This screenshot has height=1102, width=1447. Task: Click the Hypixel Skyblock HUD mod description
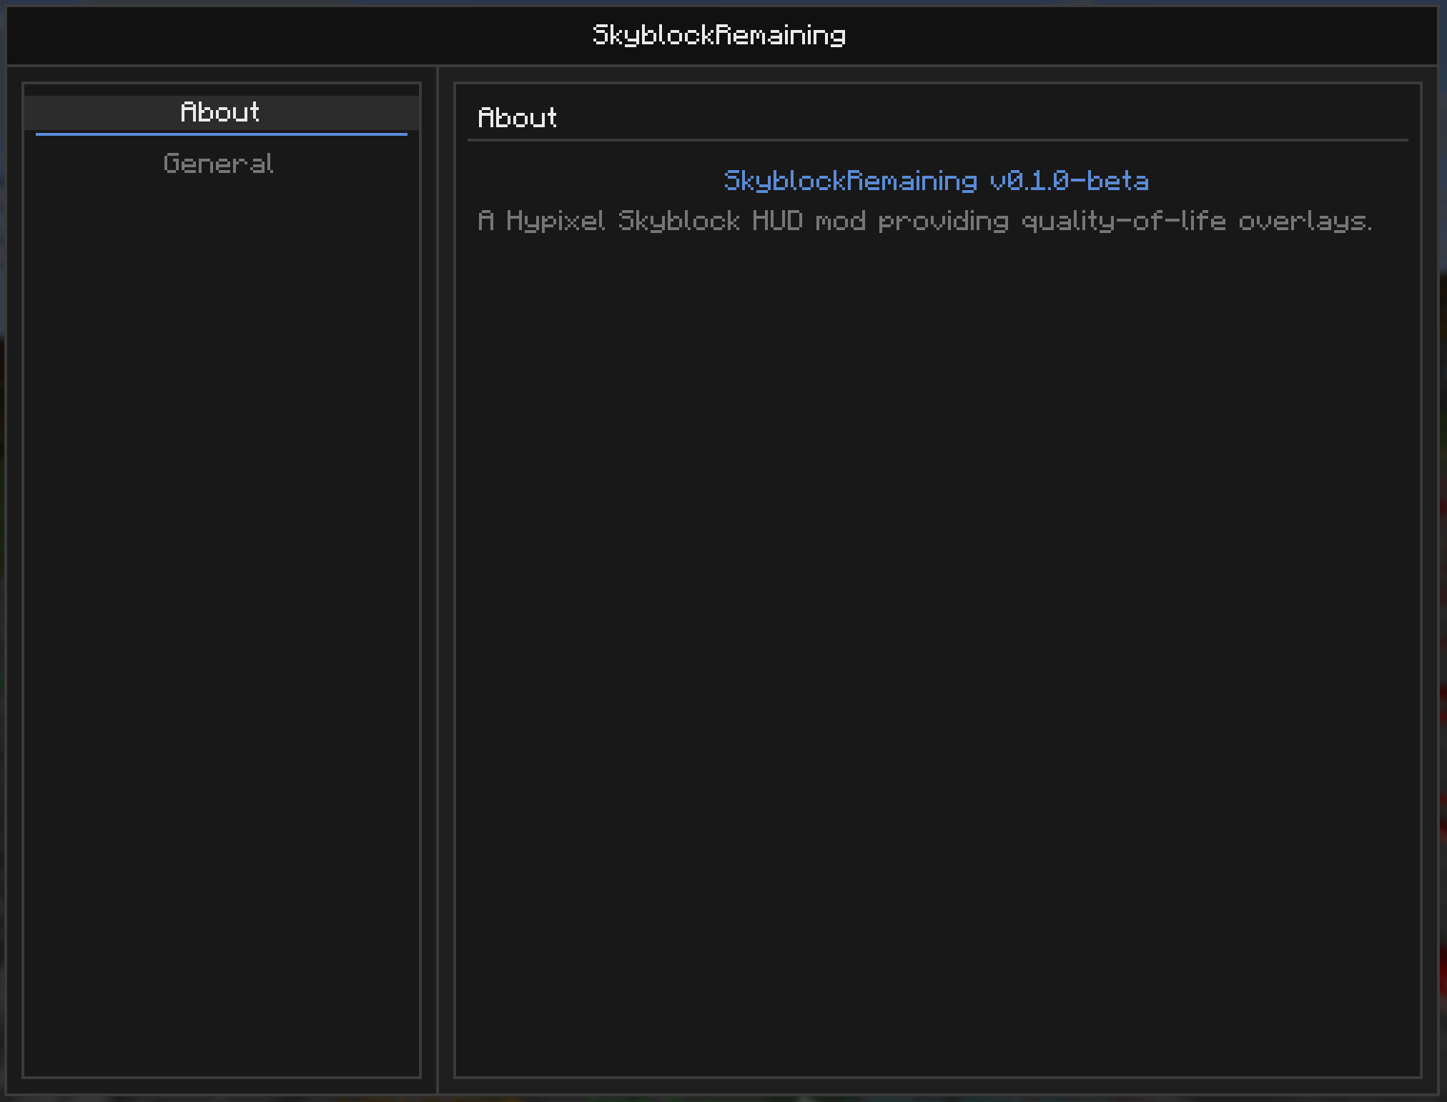(x=924, y=222)
